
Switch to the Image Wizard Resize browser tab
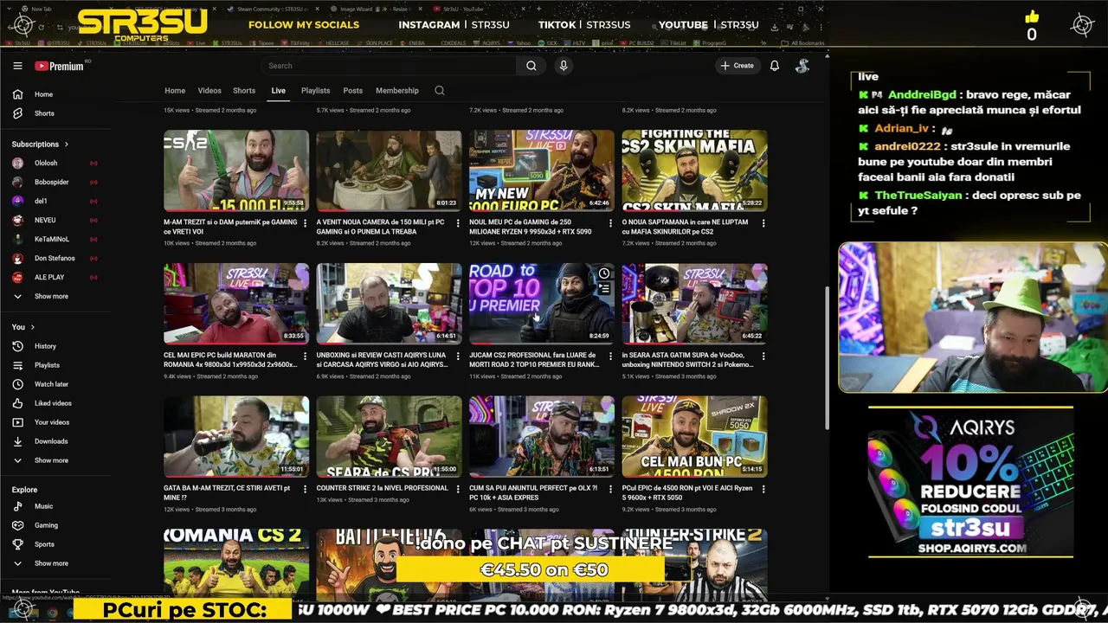[374, 9]
